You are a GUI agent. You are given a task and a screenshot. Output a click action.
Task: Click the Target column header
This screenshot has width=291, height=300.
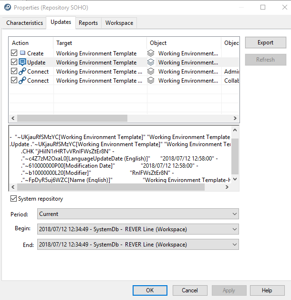[64, 43]
